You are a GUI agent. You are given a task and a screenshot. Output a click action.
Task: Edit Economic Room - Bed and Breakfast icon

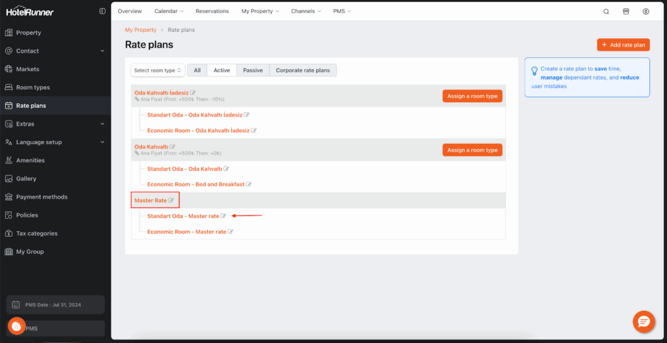tap(249, 184)
